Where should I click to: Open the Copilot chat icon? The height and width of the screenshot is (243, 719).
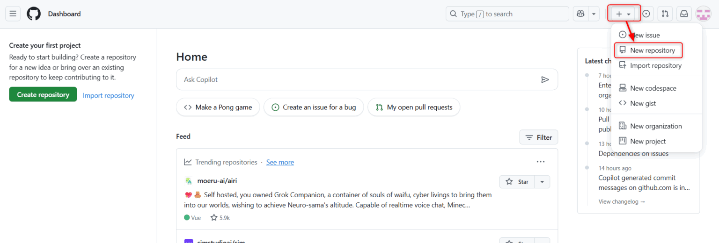pos(581,14)
